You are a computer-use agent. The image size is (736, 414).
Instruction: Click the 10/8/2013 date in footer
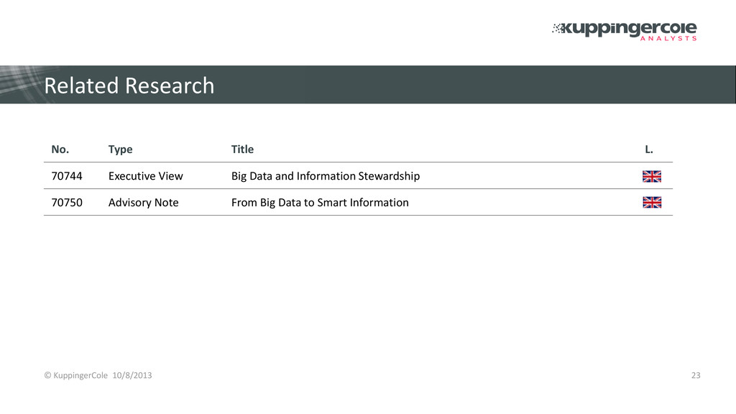pyautogui.click(x=132, y=375)
